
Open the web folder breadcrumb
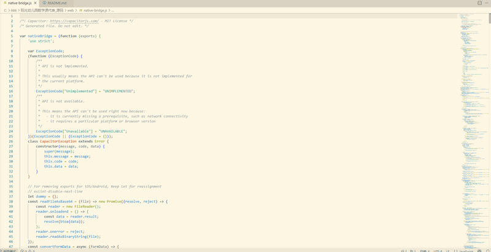point(71,10)
